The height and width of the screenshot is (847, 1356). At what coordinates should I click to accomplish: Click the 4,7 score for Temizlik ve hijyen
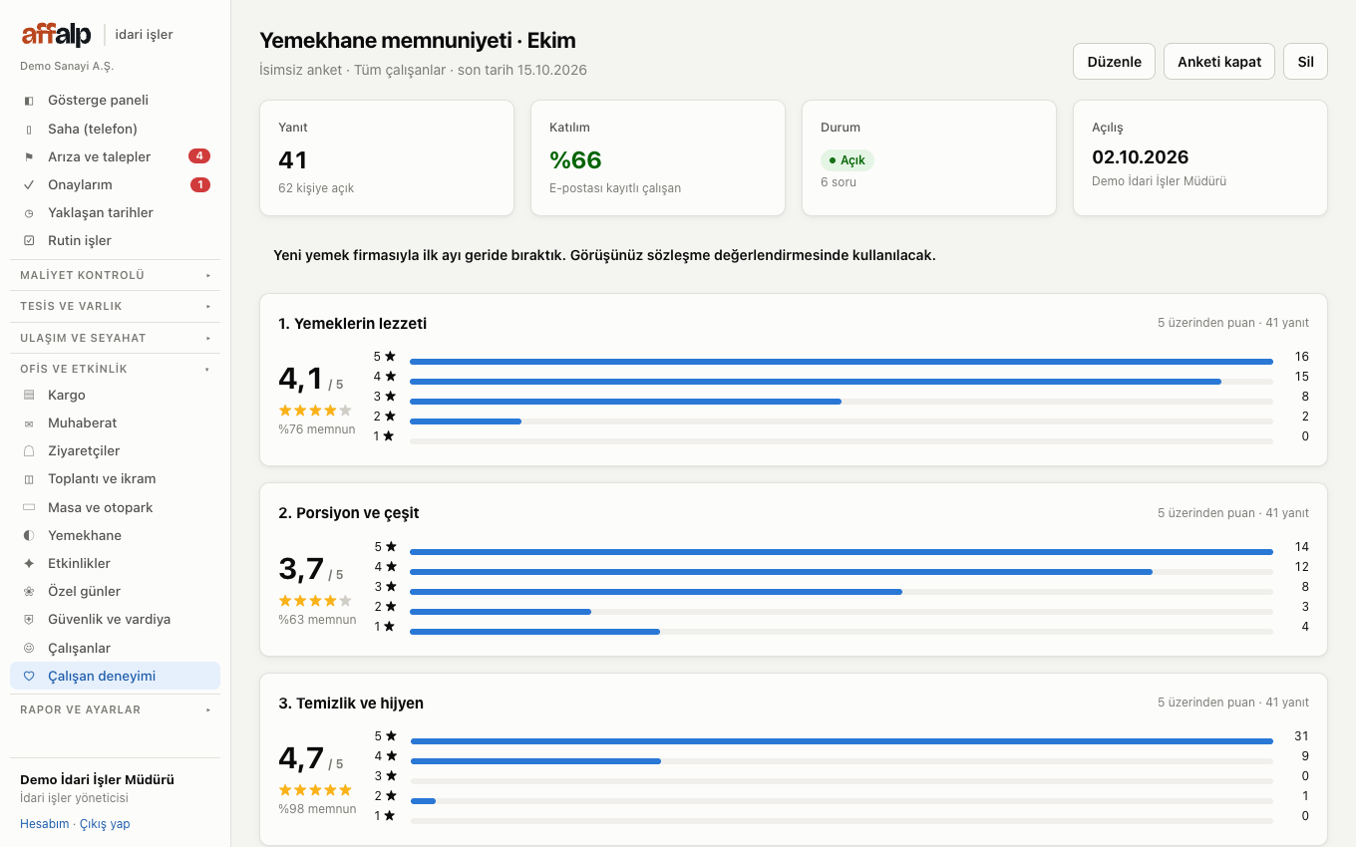pos(301,758)
